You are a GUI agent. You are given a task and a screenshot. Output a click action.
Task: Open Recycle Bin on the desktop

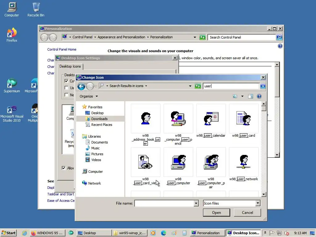click(36, 10)
